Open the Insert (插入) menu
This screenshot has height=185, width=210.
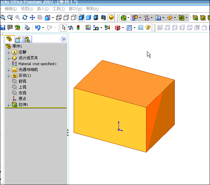tap(43, 9)
